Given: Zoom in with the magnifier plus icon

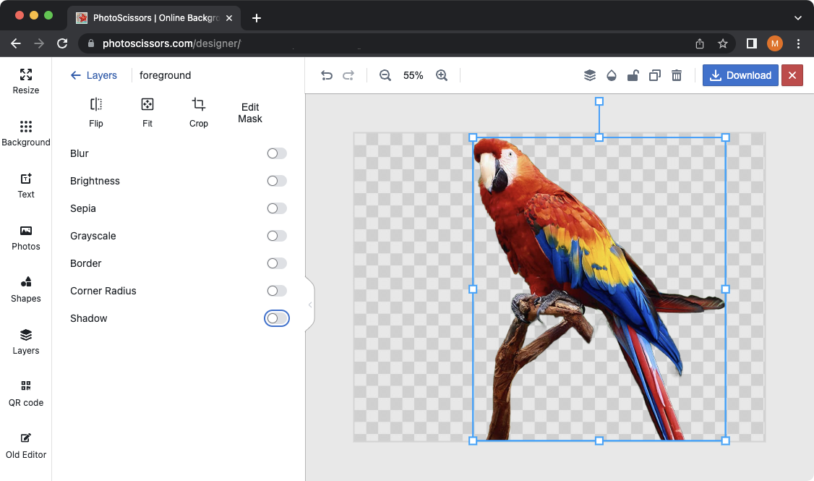Looking at the screenshot, I should [x=442, y=75].
